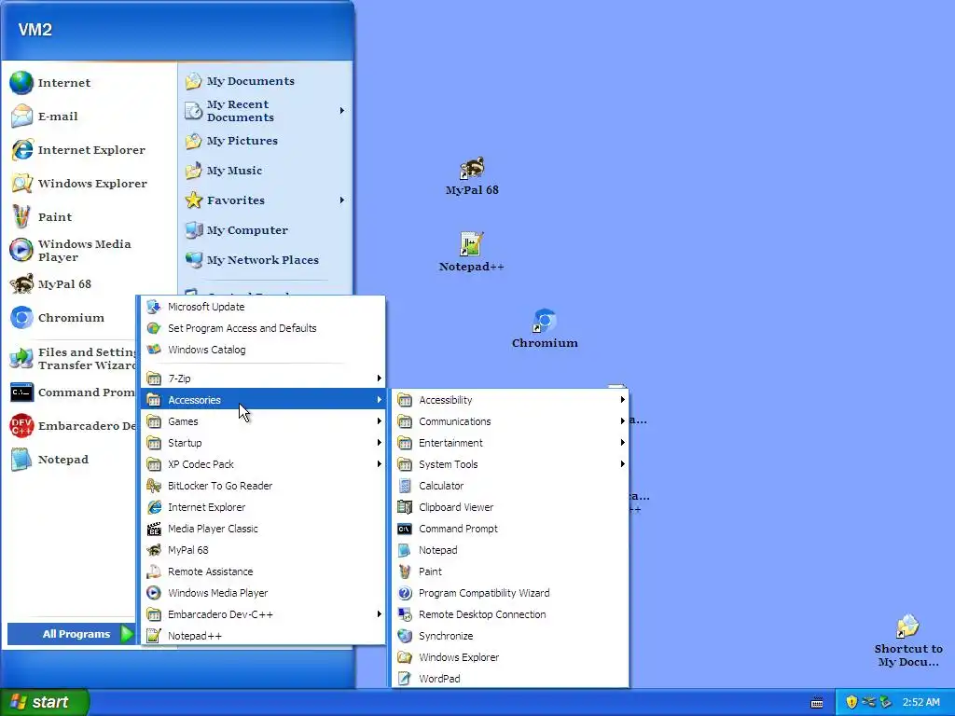The width and height of the screenshot is (955, 716).
Task: Click the 2:52 AM system clock
Action: pyautogui.click(x=920, y=703)
